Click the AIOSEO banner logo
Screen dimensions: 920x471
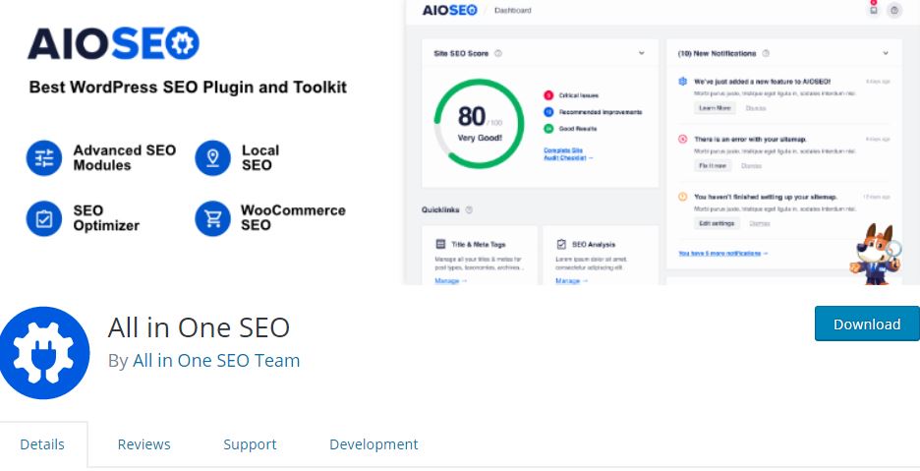tap(114, 43)
